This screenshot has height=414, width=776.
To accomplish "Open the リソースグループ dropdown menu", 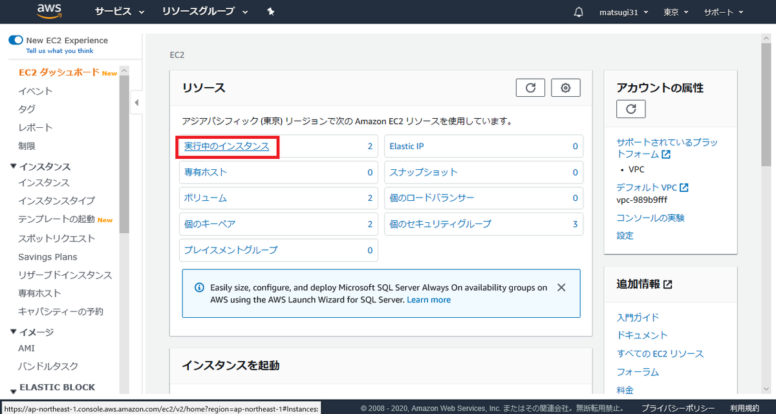I will (x=205, y=12).
